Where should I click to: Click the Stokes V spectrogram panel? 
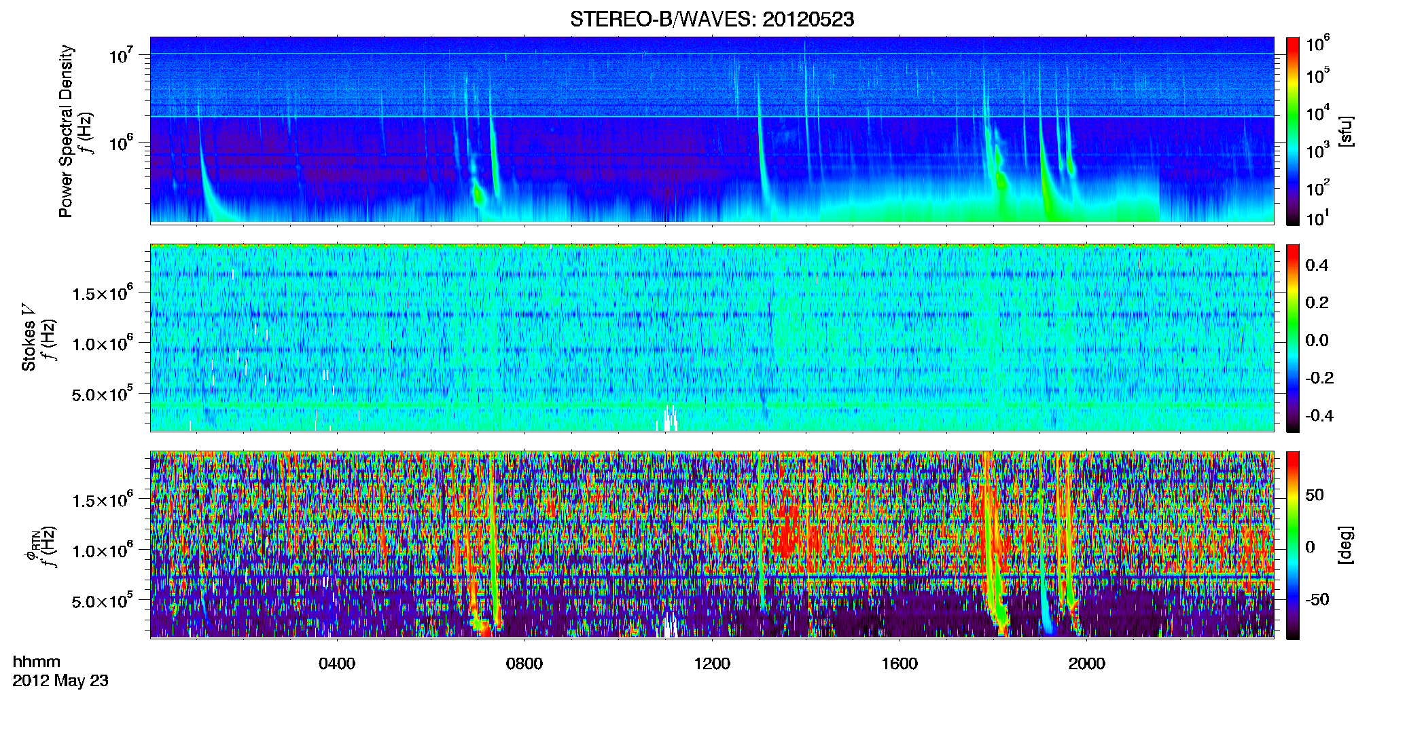tap(712, 337)
